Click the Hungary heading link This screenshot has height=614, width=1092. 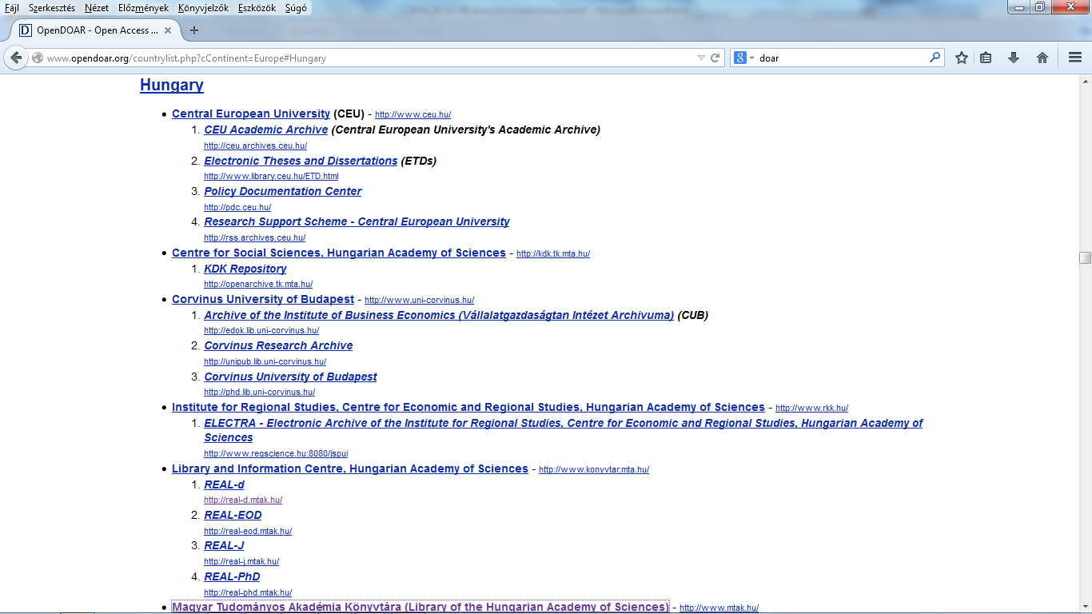coord(172,85)
